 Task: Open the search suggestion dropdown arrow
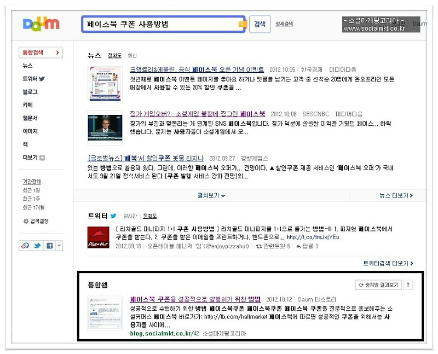pyautogui.click(x=242, y=24)
